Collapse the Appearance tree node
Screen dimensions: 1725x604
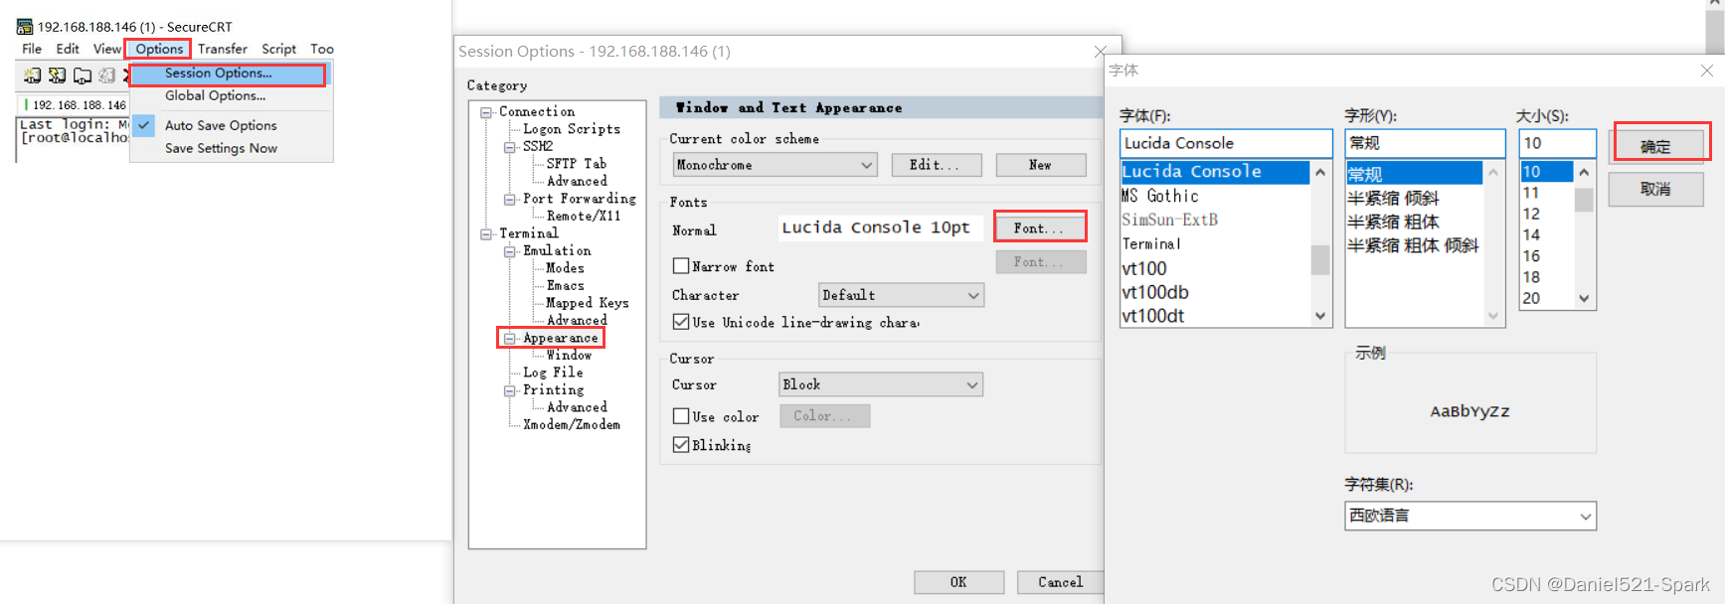510,339
